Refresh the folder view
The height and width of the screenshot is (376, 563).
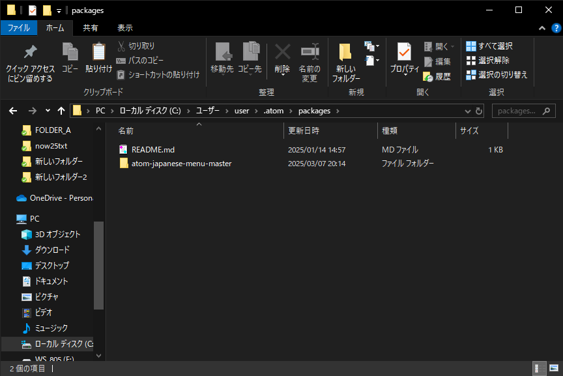pos(479,111)
